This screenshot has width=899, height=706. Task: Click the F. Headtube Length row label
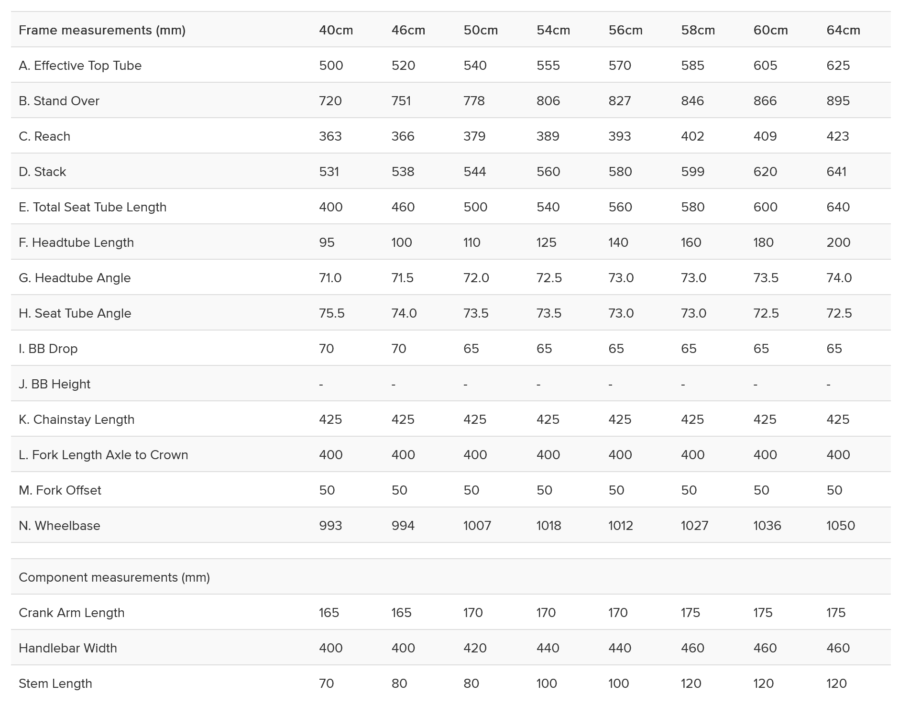[76, 243]
